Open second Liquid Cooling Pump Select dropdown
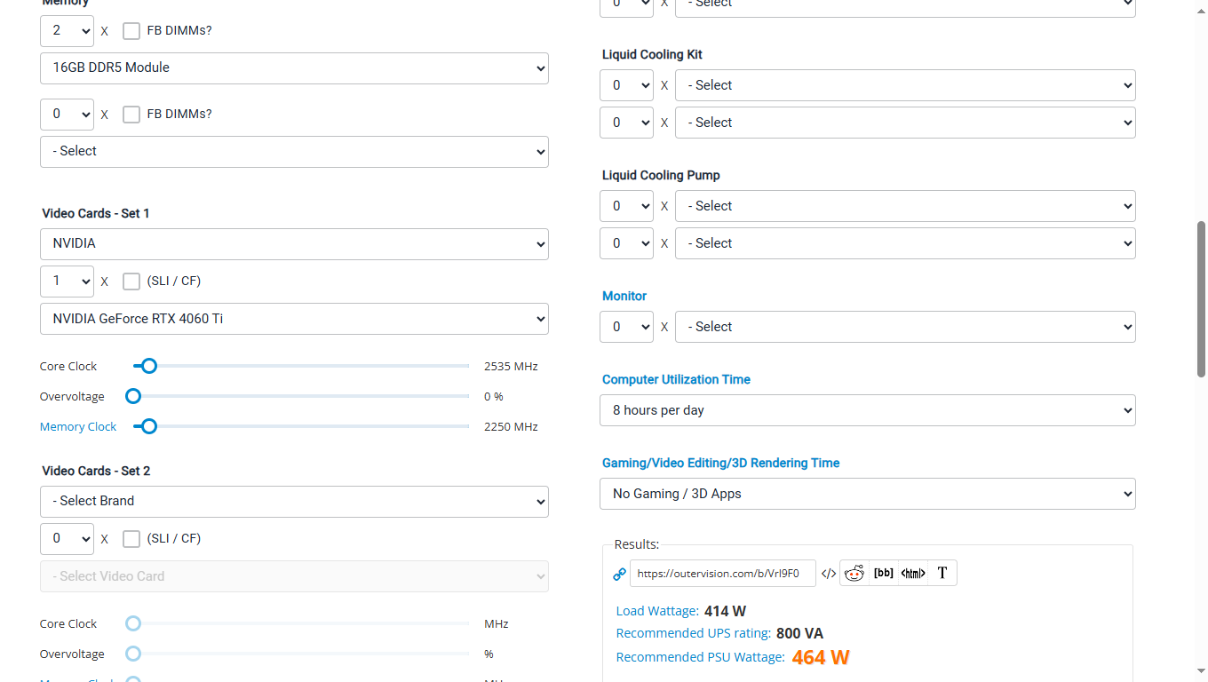Screen dimensions: 1208x682 point(905,244)
